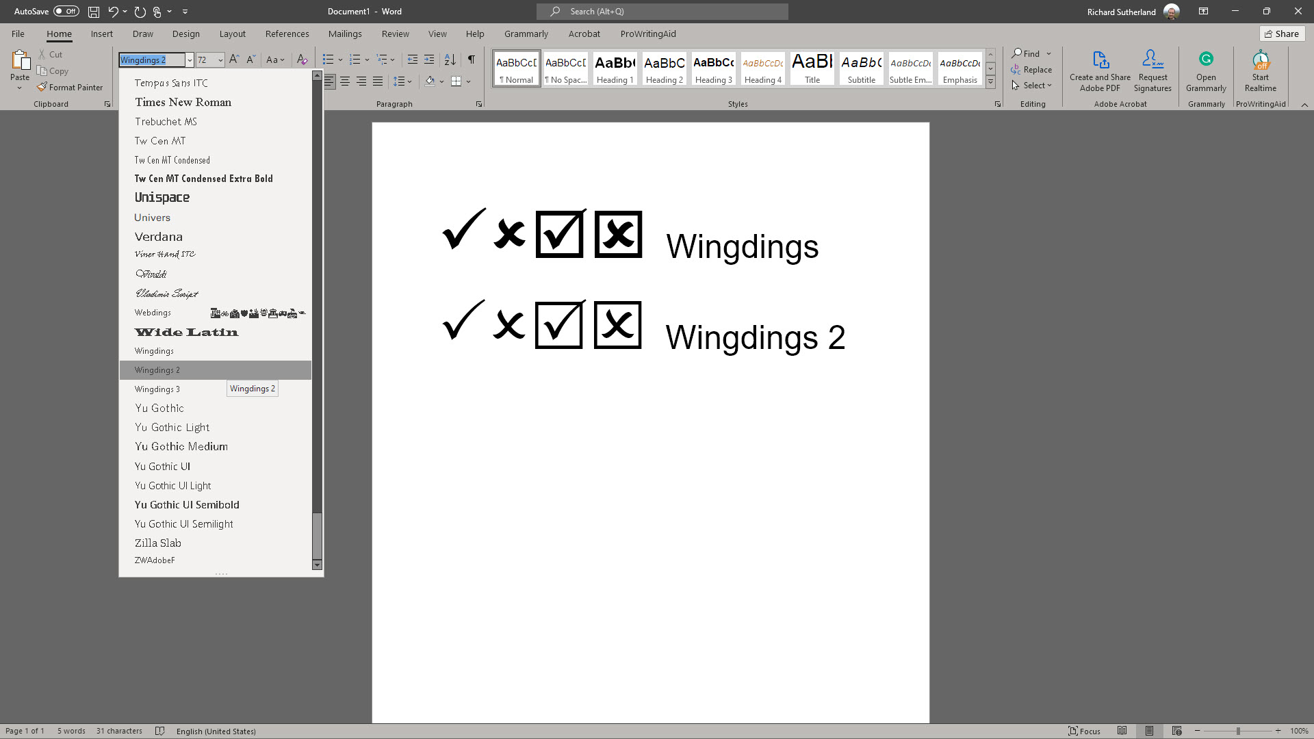Open the font size dropdown
This screenshot has height=739, width=1314.
point(220,60)
